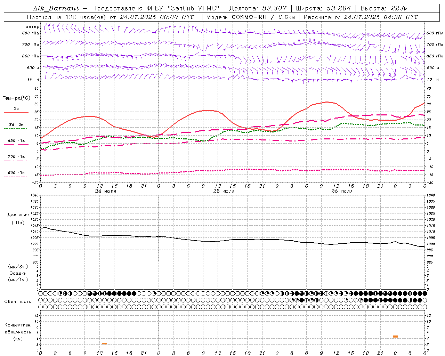445x356 pixels.
Task: Click the Td 2м dew point legend entry
Action: point(16,126)
